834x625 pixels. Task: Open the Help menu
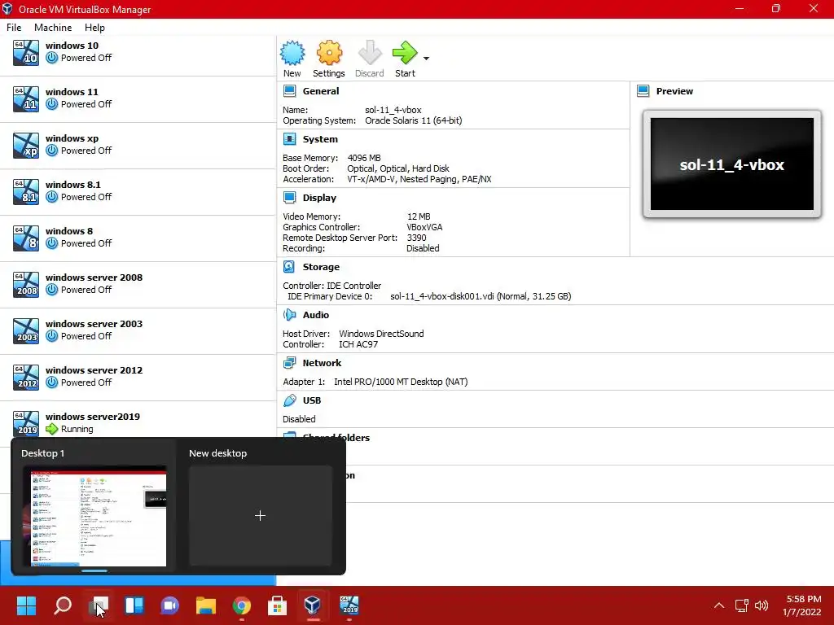coord(94,27)
